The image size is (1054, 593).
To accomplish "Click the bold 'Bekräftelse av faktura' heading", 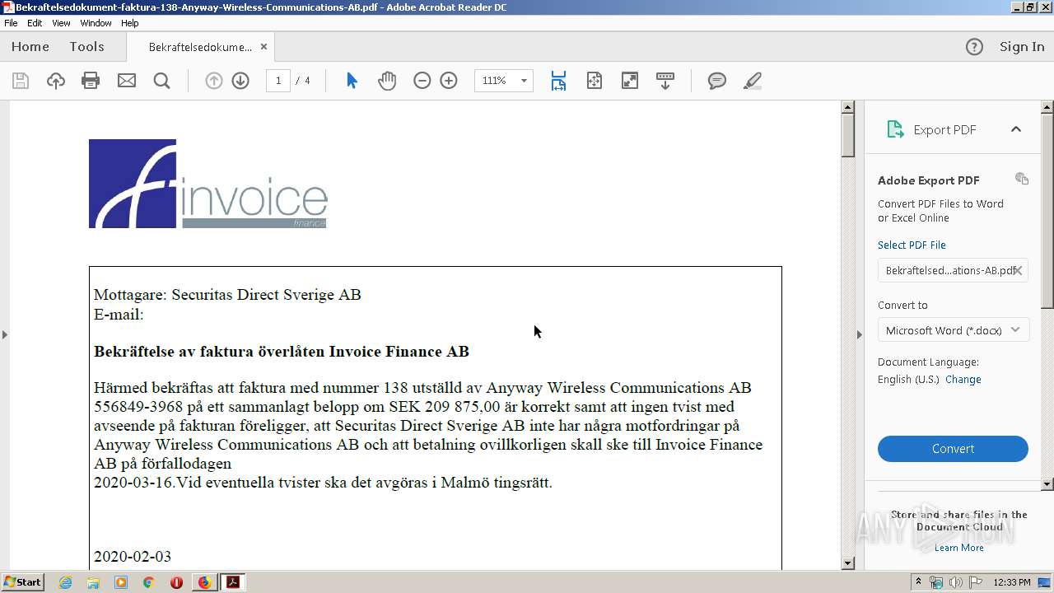I will coord(282,352).
